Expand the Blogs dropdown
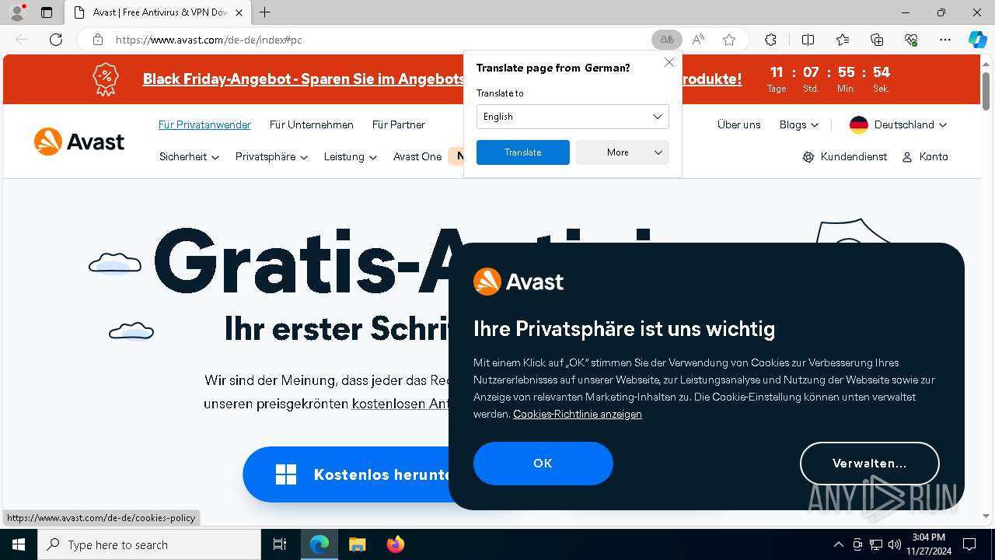The width and height of the screenshot is (995, 560). [799, 124]
